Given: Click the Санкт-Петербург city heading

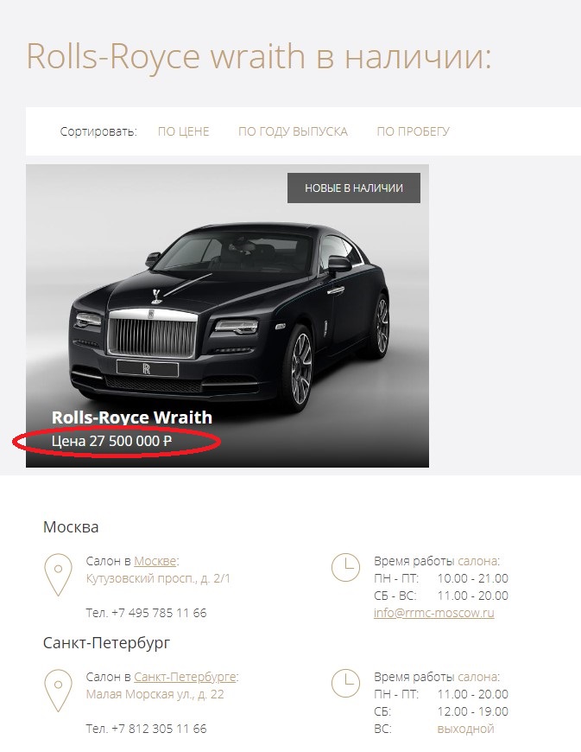Looking at the screenshot, I should (106, 642).
